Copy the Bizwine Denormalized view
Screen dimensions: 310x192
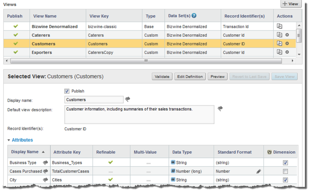(x=279, y=26)
